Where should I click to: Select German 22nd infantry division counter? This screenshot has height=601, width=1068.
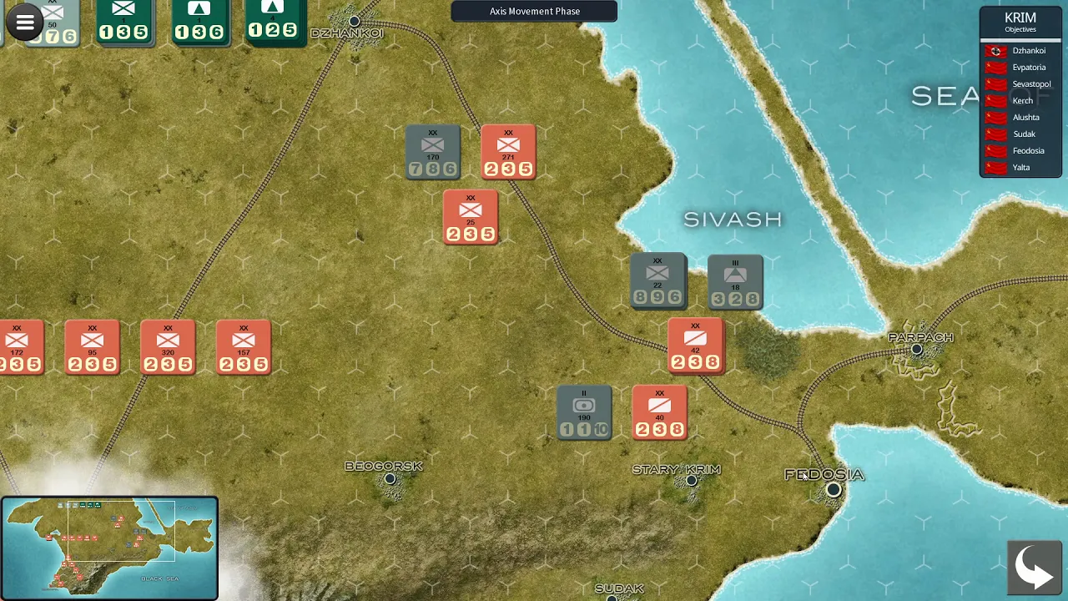(657, 281)
